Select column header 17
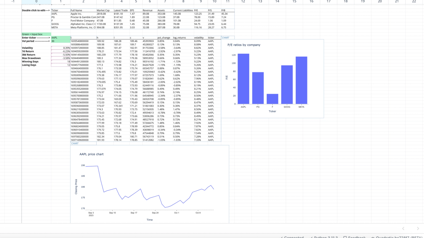The image size is (424, 238). pyautogui.click(x=329, y=2)
